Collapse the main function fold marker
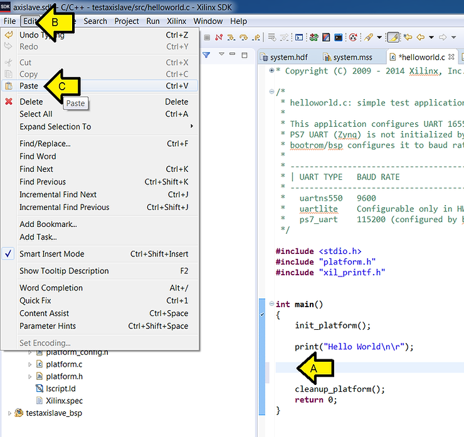 click(272, 305)
